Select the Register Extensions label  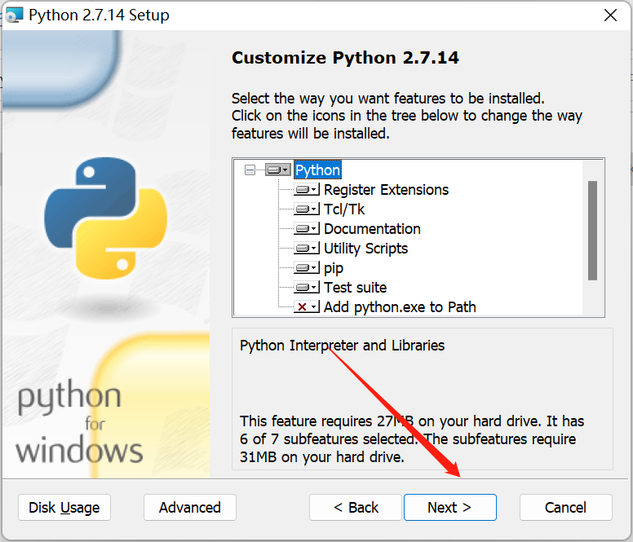[386, 190]
